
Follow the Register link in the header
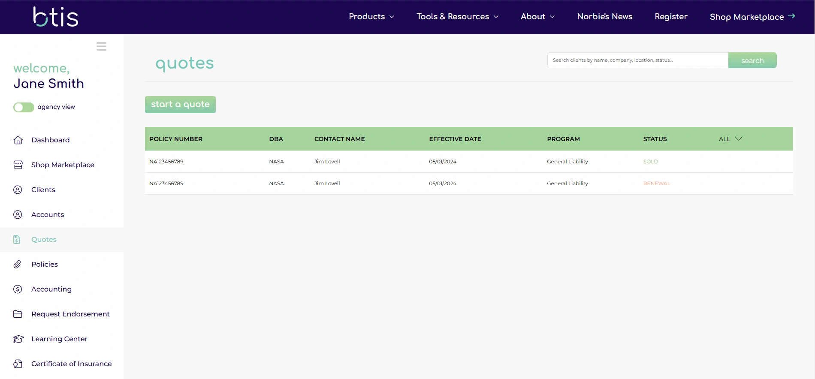pos(671,17)
